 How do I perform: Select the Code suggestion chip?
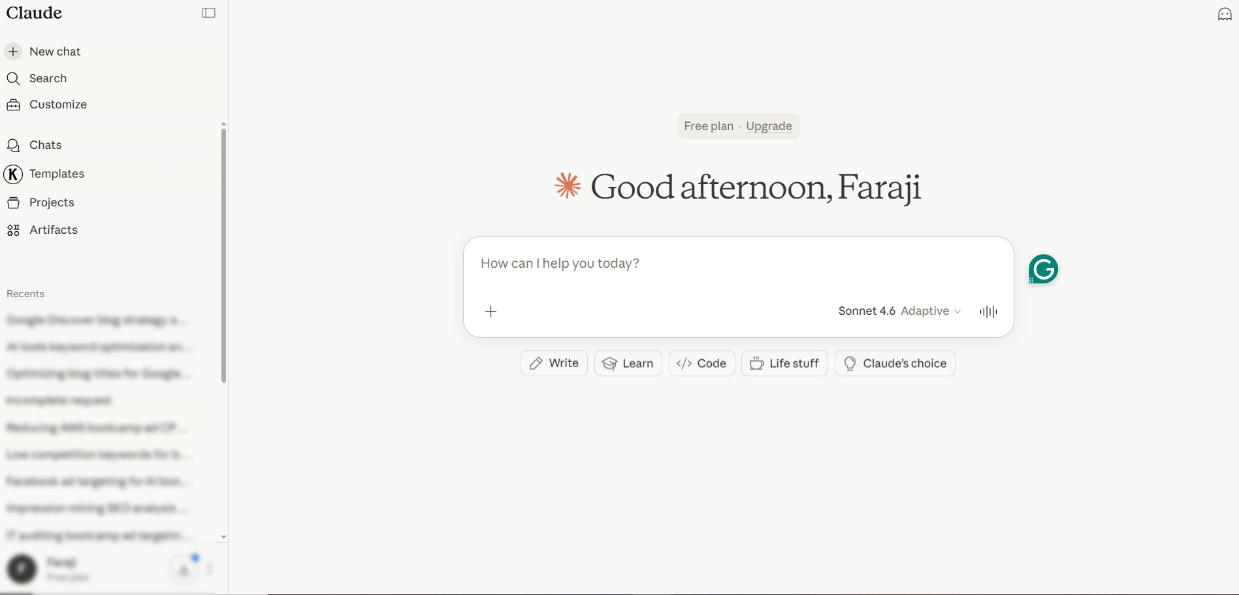pos(701,363)
